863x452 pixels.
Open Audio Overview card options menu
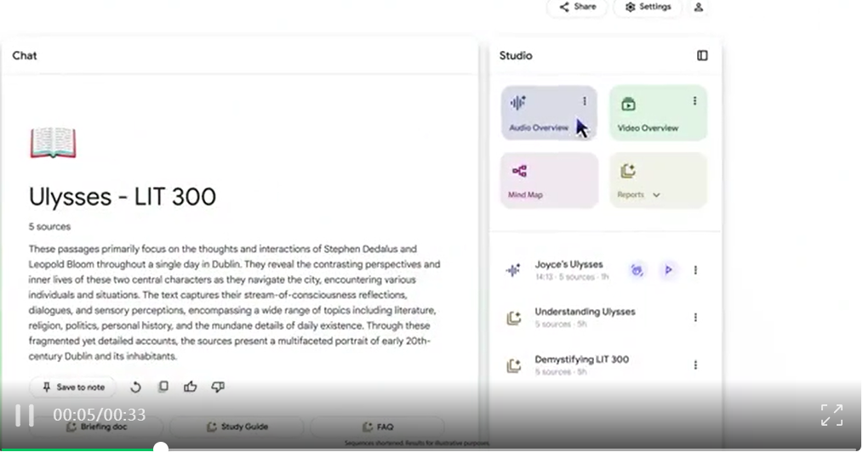tap(585, 101)
